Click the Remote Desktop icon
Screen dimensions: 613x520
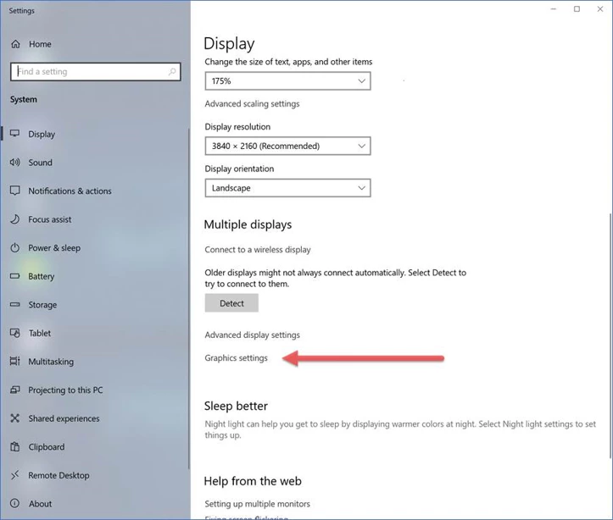[x=15, y=475]
